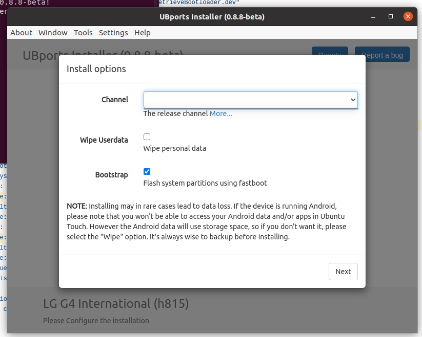The image size is (422, 337).
Task: Click the UBports Installer title bar text
Action: [212, 17]
